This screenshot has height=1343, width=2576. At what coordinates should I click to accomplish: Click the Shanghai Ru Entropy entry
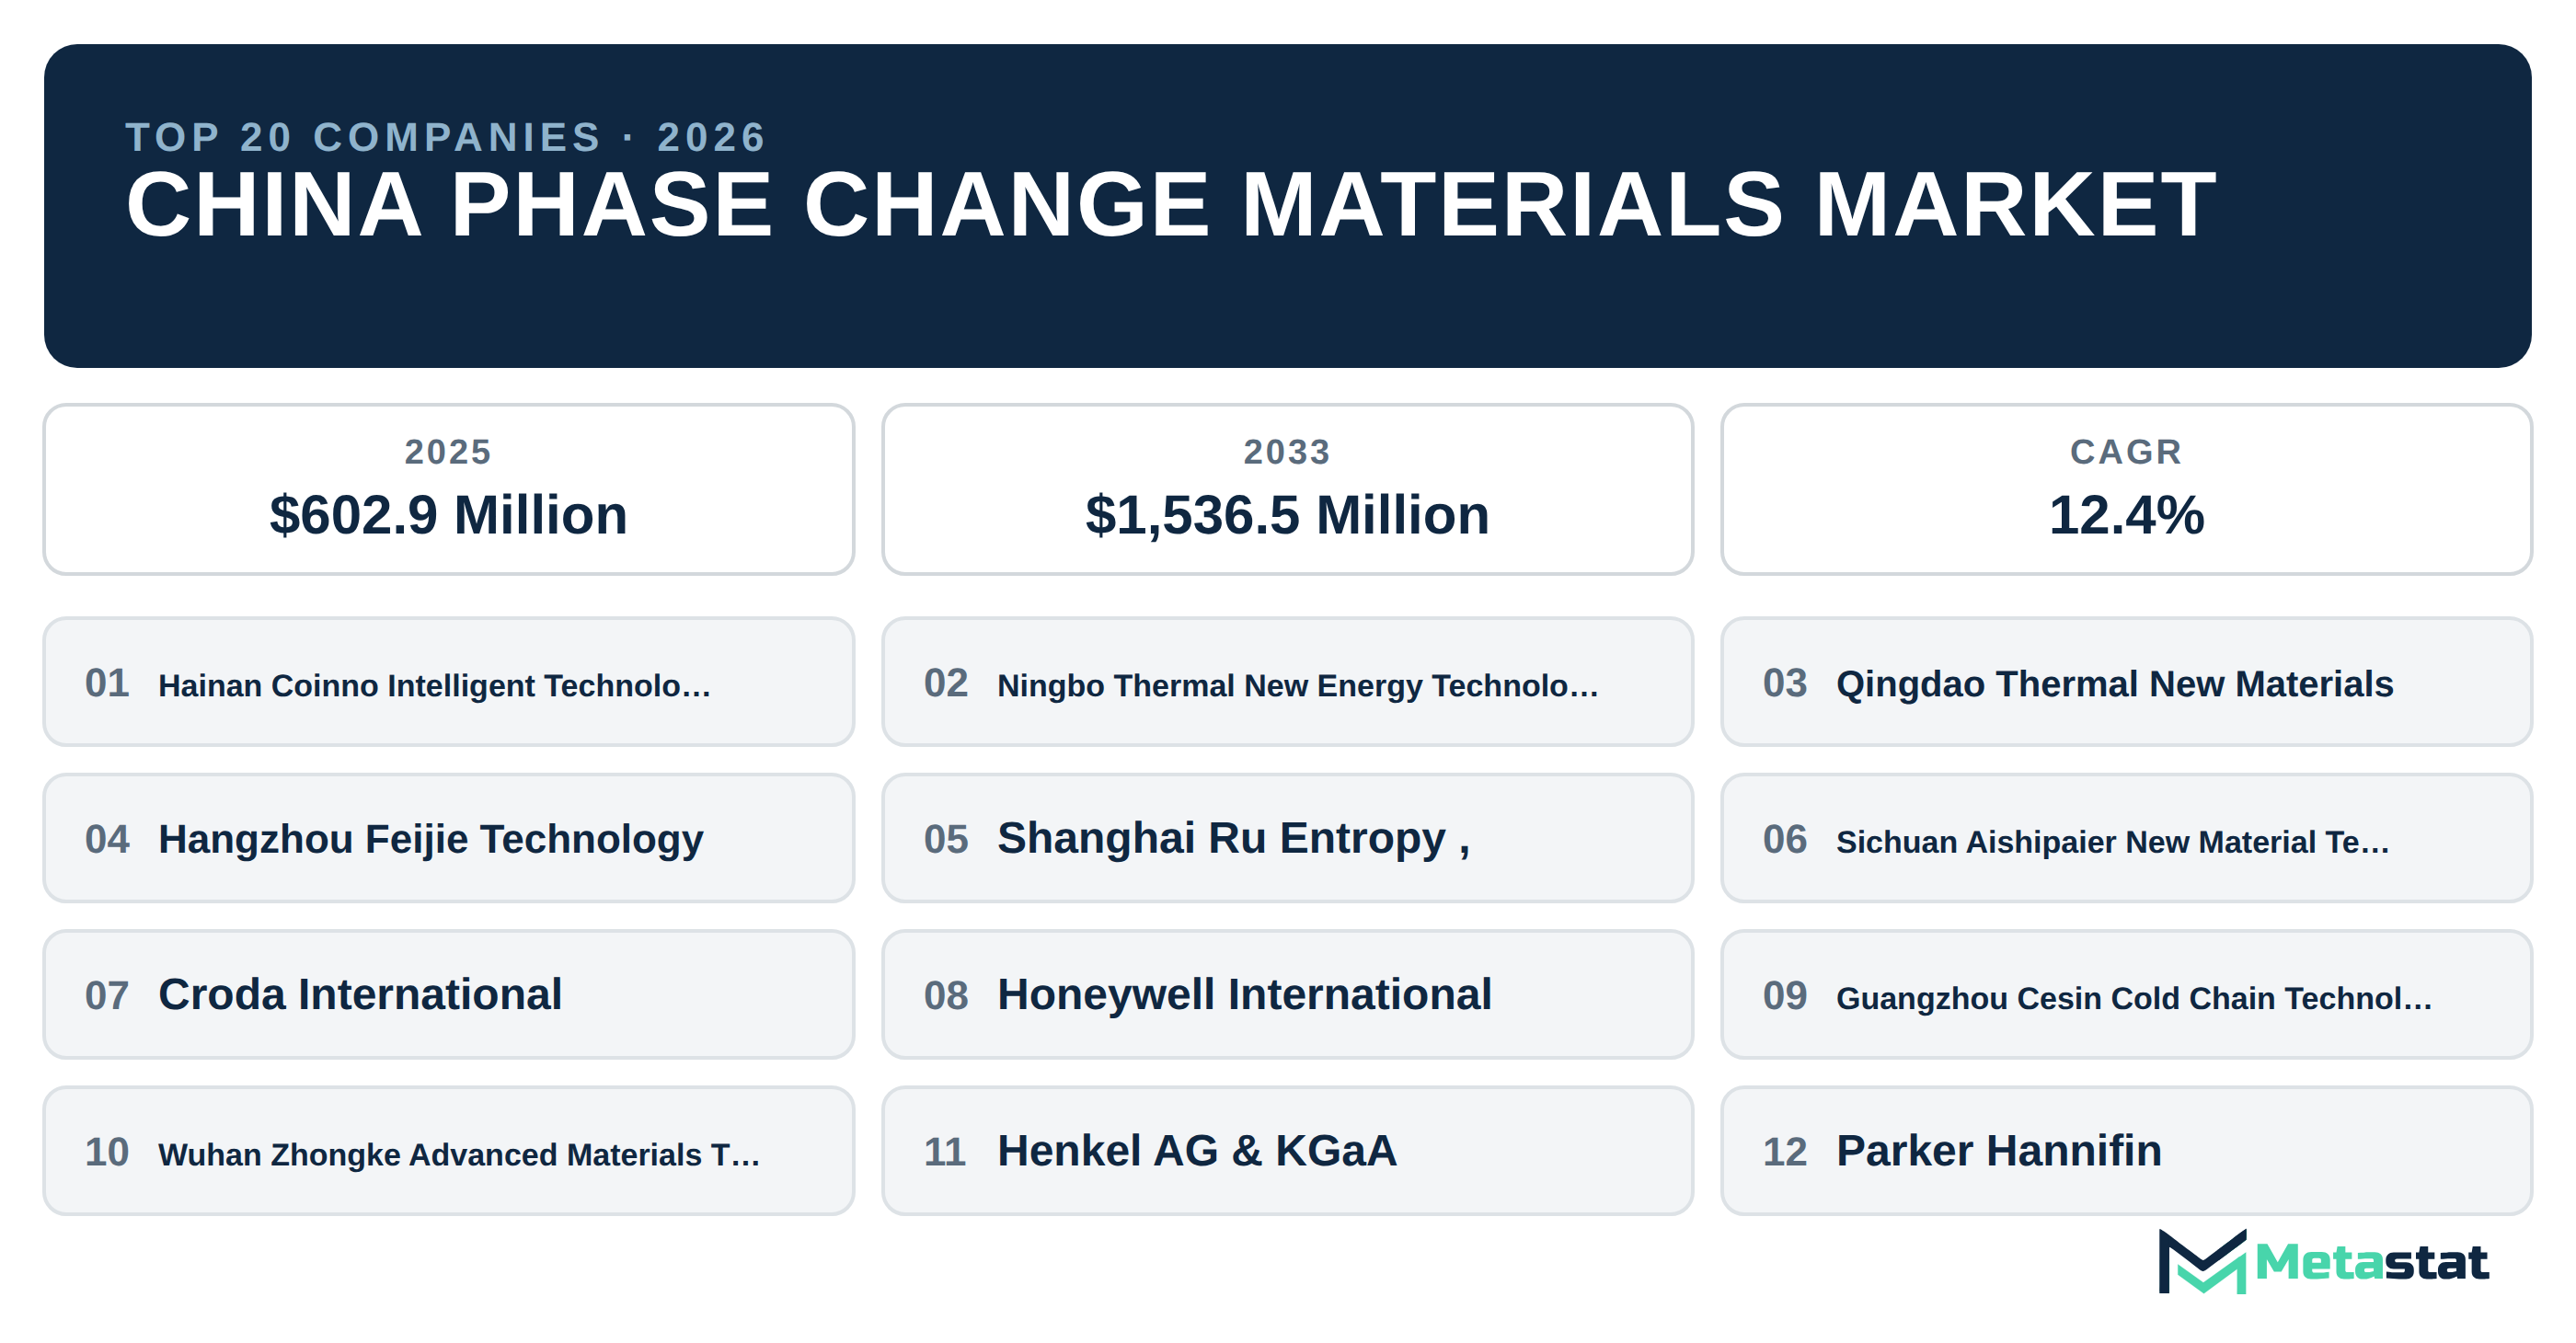[1287, 838]
